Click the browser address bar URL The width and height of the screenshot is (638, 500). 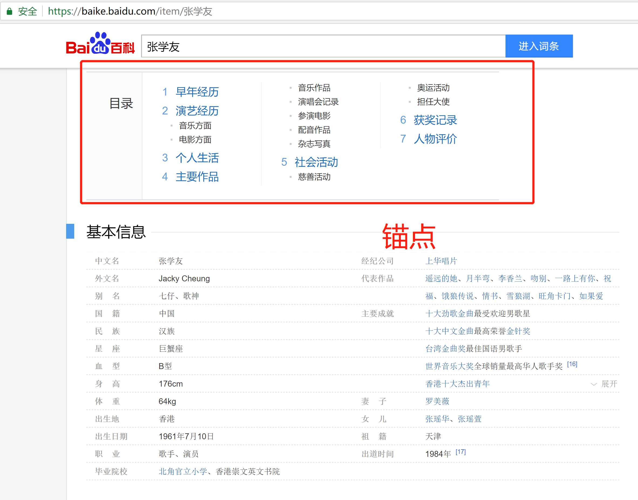(130, 11)
